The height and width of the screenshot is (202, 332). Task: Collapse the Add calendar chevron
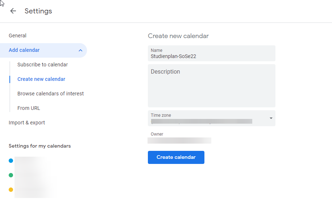pyautogui.click(x=80, y=50)
